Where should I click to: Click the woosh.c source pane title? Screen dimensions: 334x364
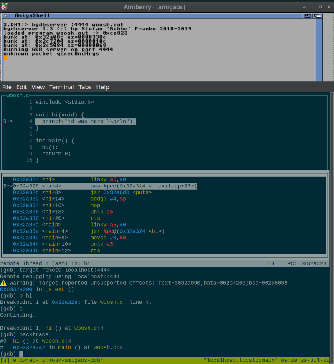tap(18, 96)
